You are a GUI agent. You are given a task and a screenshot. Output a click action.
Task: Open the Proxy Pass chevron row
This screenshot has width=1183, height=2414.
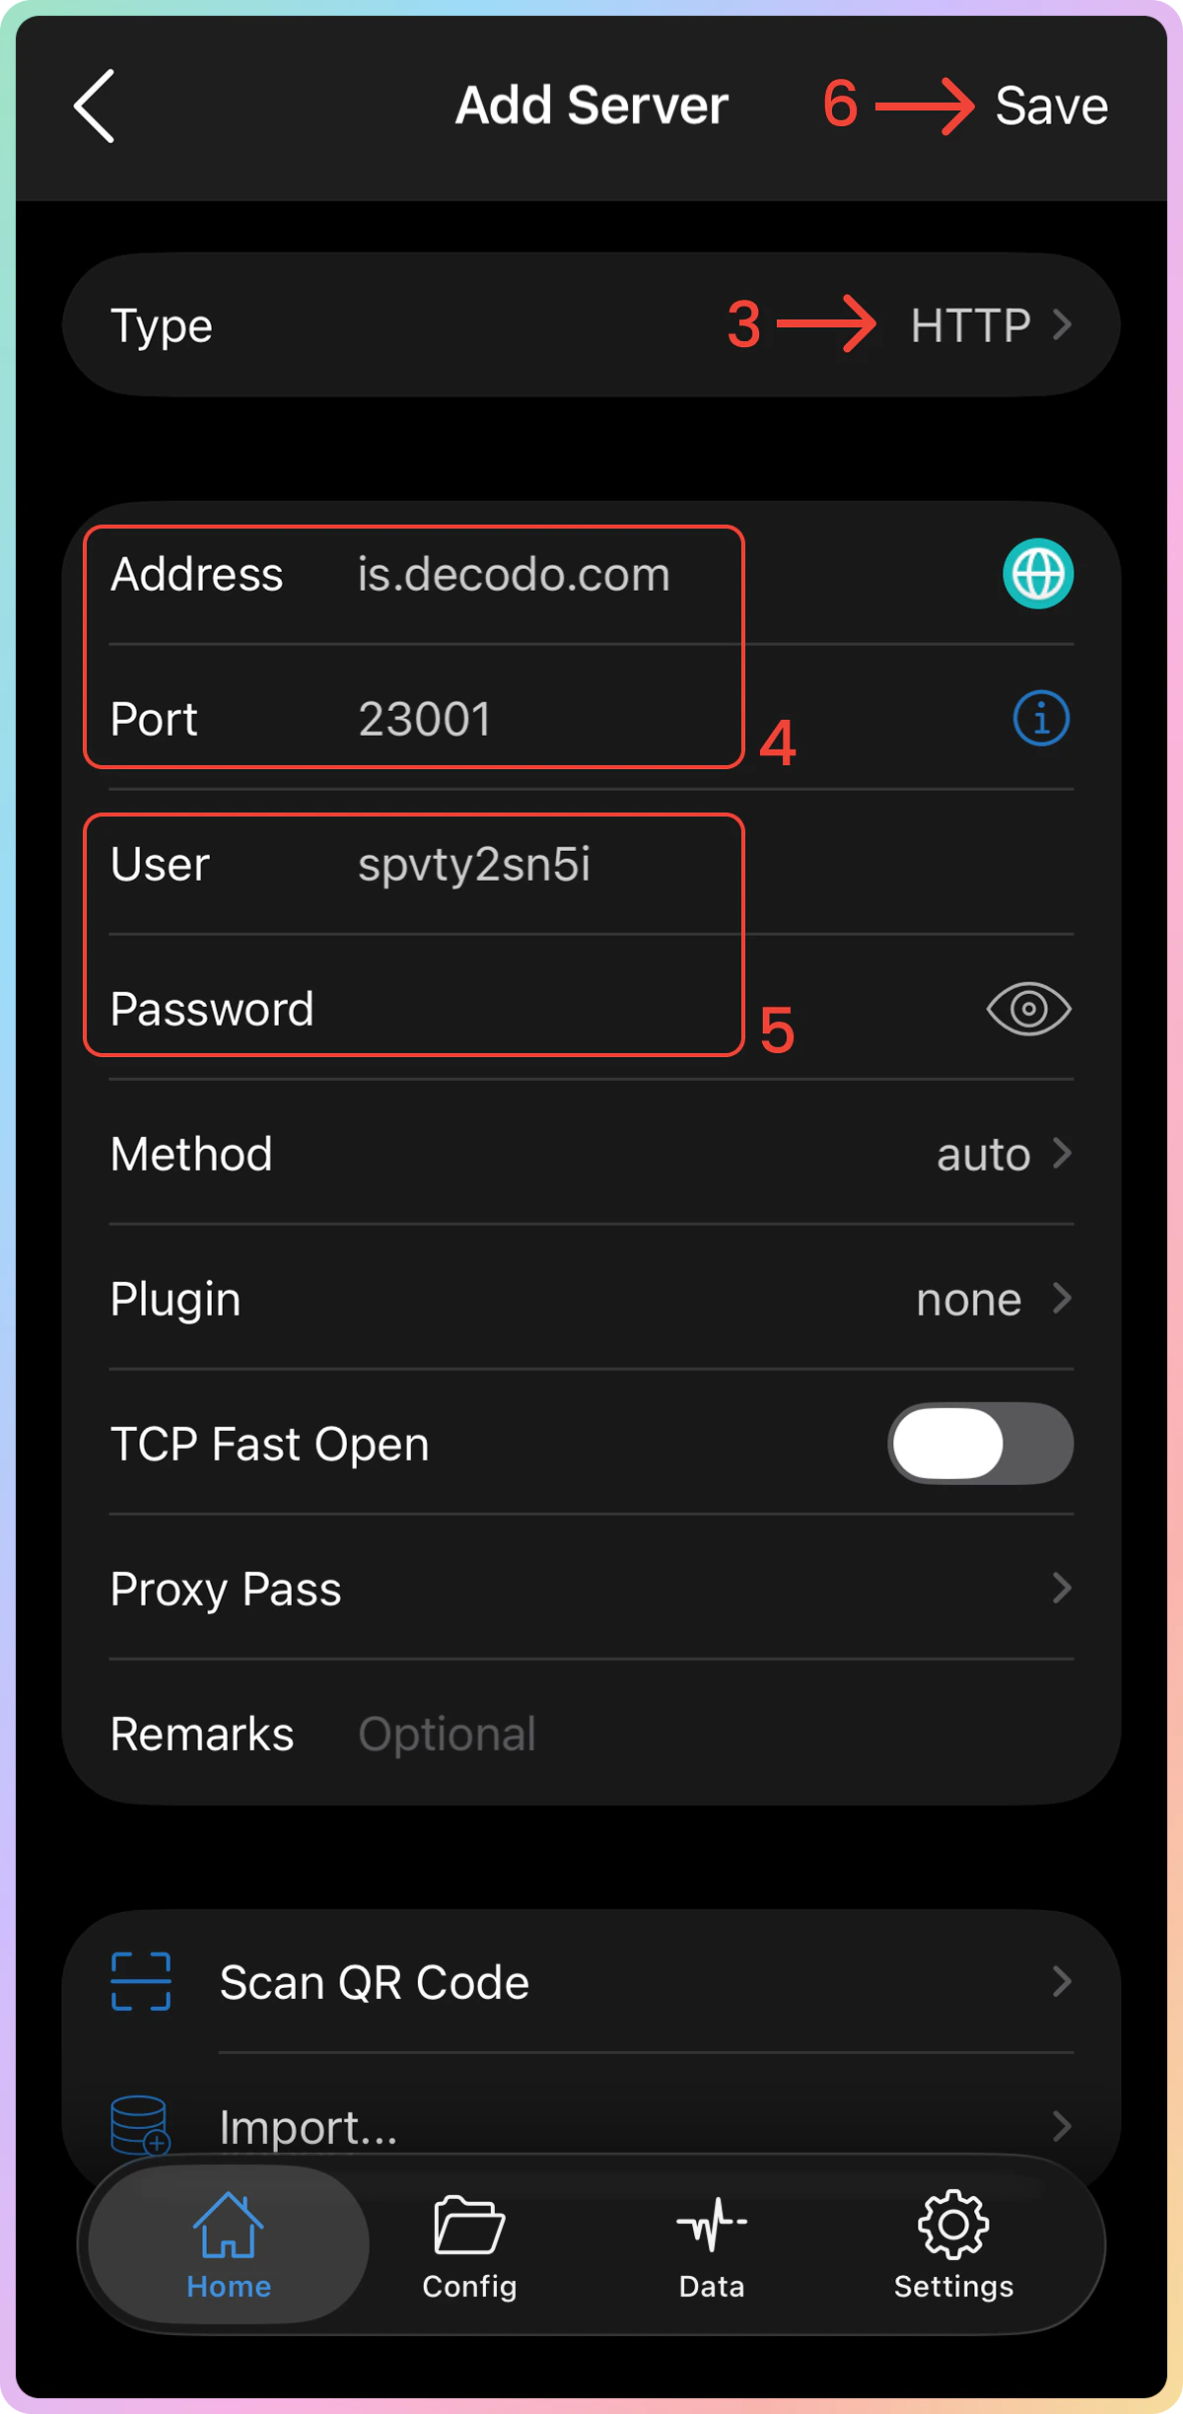point(591,1589)
